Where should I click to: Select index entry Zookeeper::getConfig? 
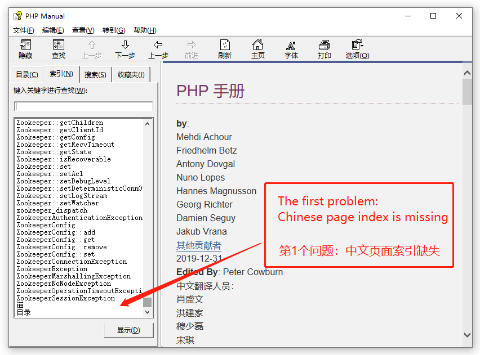pyautogui.click(x=56, y=137)
